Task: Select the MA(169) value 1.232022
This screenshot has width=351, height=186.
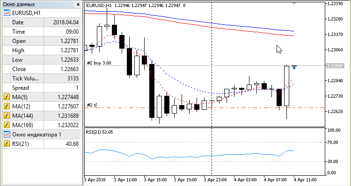Action: coord(68,125)
